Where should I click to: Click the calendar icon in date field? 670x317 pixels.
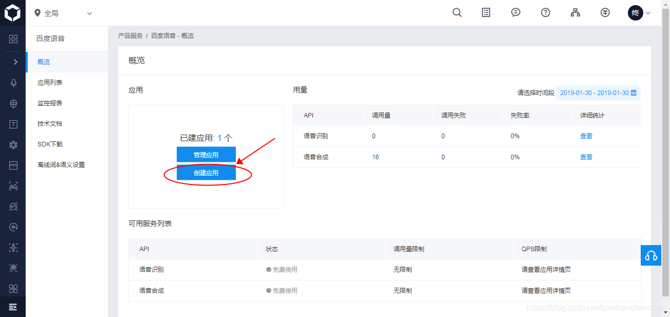[634, 93]
